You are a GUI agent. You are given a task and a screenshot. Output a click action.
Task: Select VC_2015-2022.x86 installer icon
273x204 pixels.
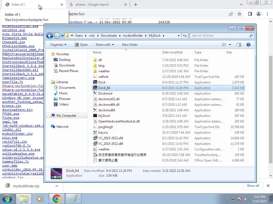click(x=95, y=144)
